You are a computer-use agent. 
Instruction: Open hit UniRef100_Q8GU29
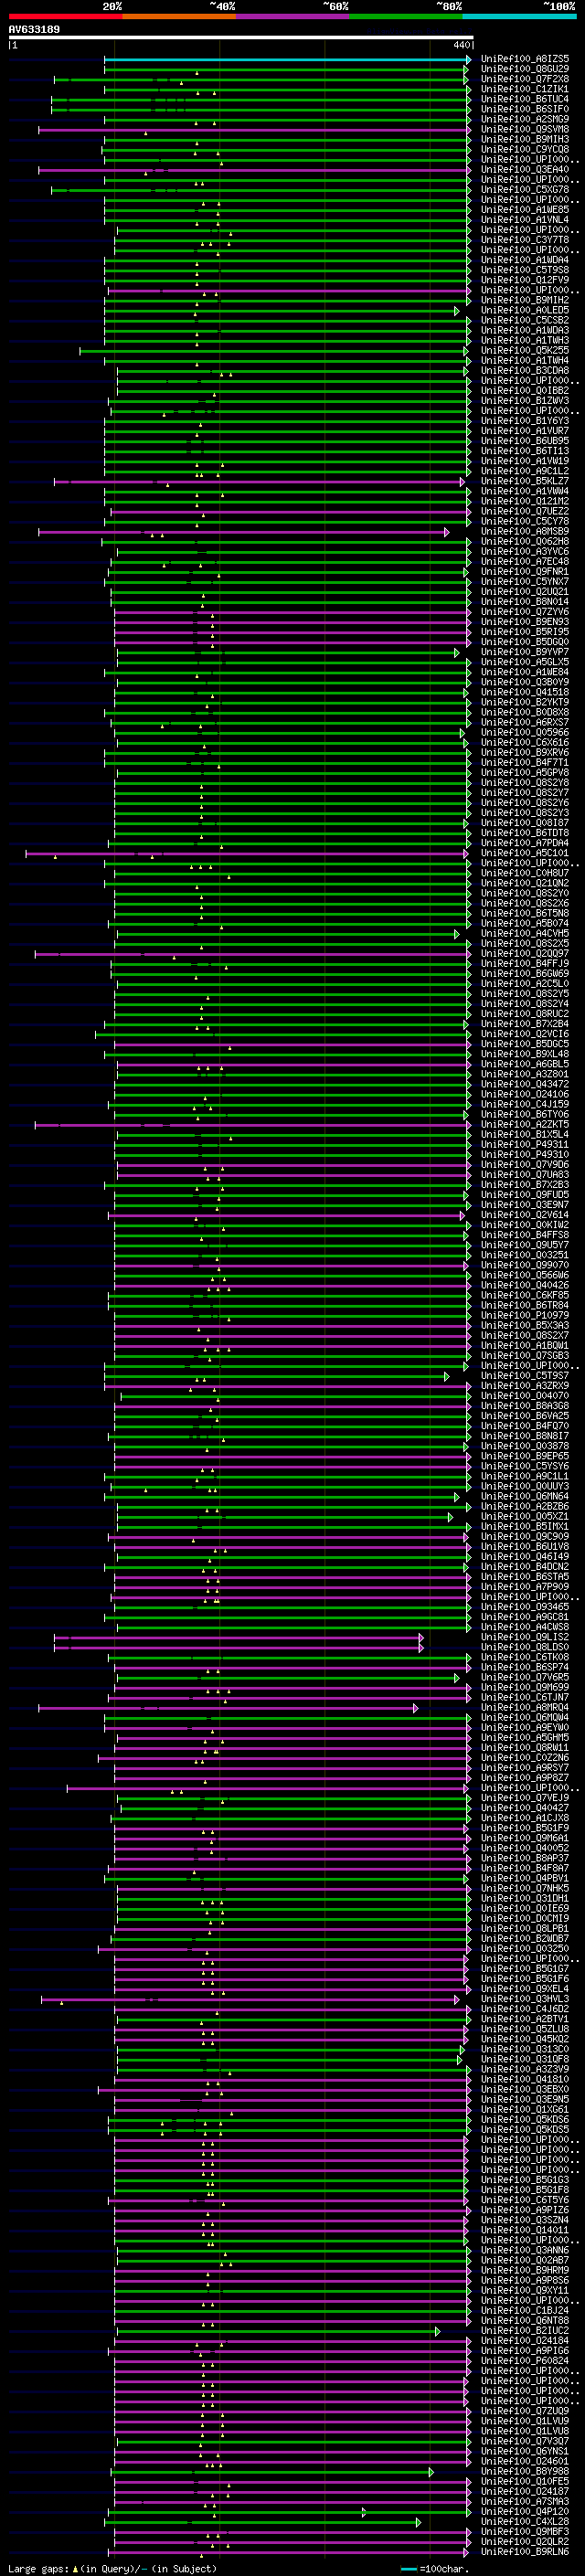(x=525, y=70)
